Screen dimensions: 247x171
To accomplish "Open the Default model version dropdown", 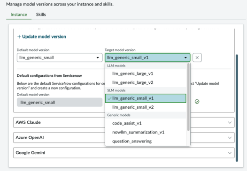I will (x=60, y=58).
